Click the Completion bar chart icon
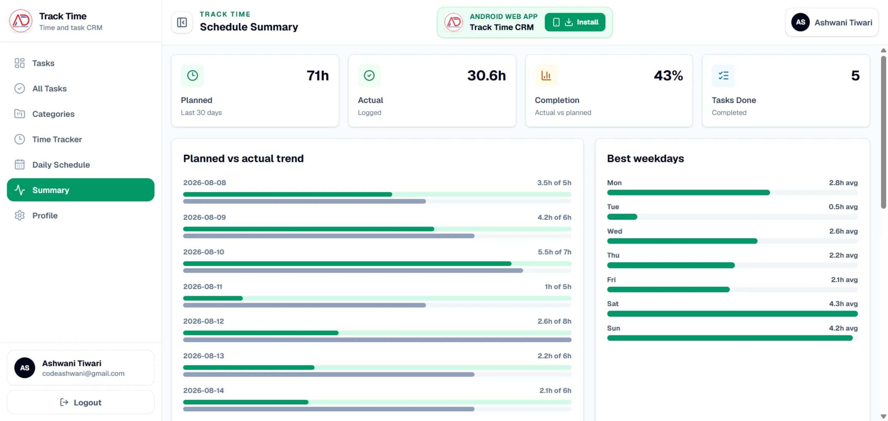The height and width of the screenshot is (421, 888). click(x=546, y=75)
